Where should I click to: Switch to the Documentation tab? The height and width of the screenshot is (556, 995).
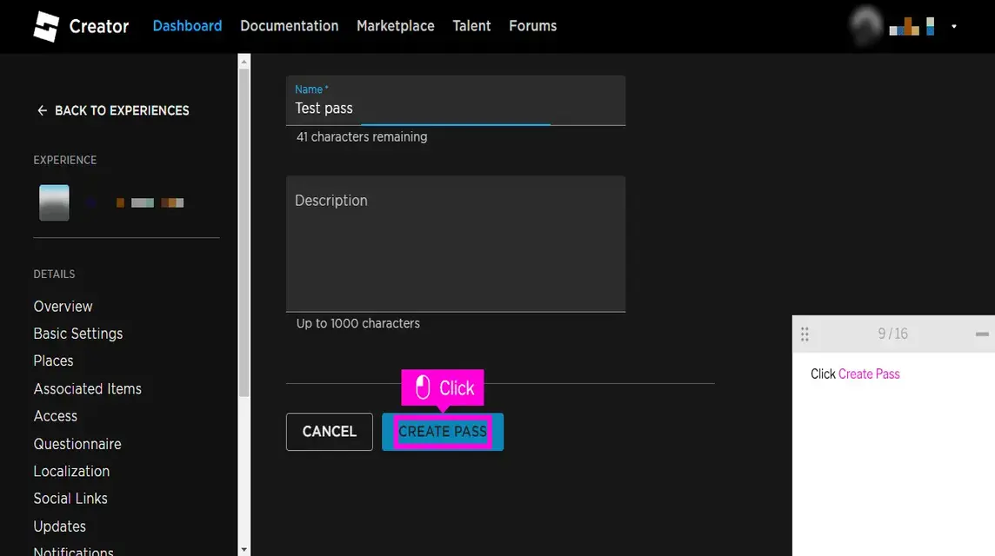pyautogui.click(x=289, y=26)
